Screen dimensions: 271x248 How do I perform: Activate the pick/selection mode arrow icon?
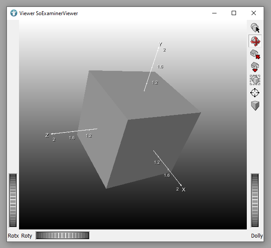click(255, 28)
